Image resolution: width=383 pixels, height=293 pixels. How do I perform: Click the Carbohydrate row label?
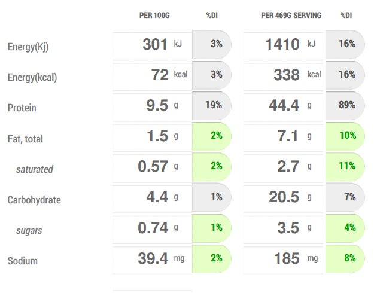pos(34,200)
